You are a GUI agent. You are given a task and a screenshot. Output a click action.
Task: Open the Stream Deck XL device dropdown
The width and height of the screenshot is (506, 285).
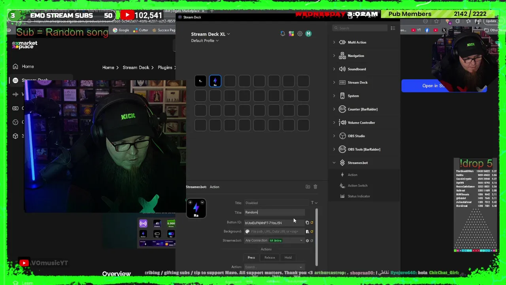coord(210,34)
